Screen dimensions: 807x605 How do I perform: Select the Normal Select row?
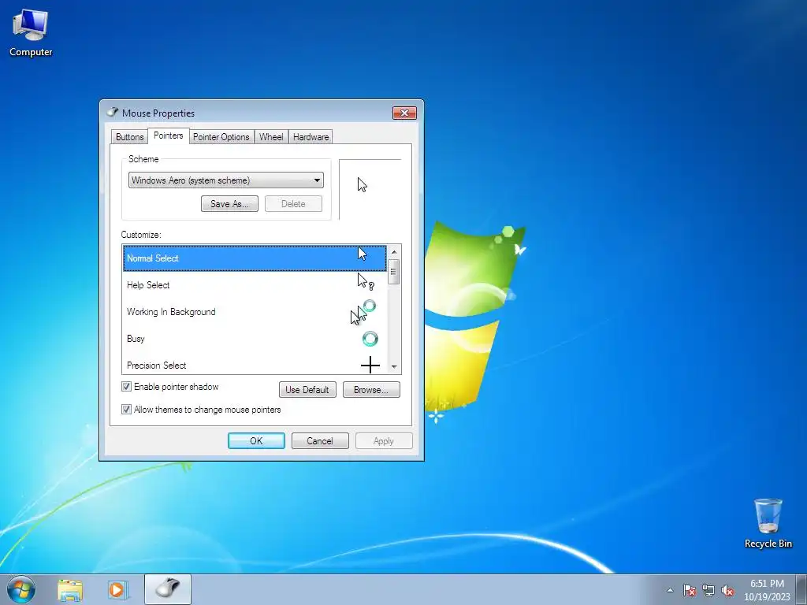coord(255,258)
